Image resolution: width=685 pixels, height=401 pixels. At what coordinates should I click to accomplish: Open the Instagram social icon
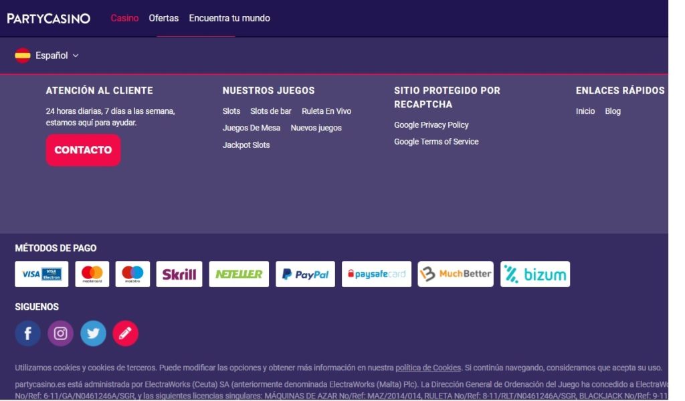pos(60,333)
